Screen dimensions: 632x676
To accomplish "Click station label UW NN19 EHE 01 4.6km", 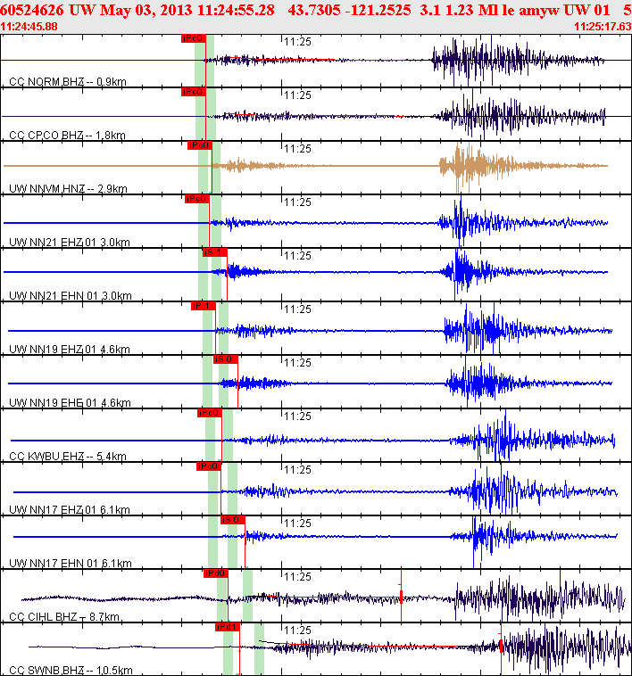I will (70, 402).
